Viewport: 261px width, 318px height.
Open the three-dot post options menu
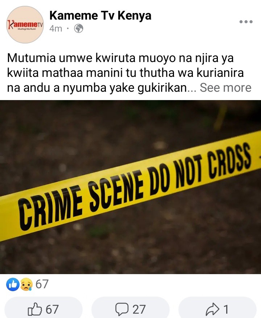pyautogui.click(x=246, y=22)
